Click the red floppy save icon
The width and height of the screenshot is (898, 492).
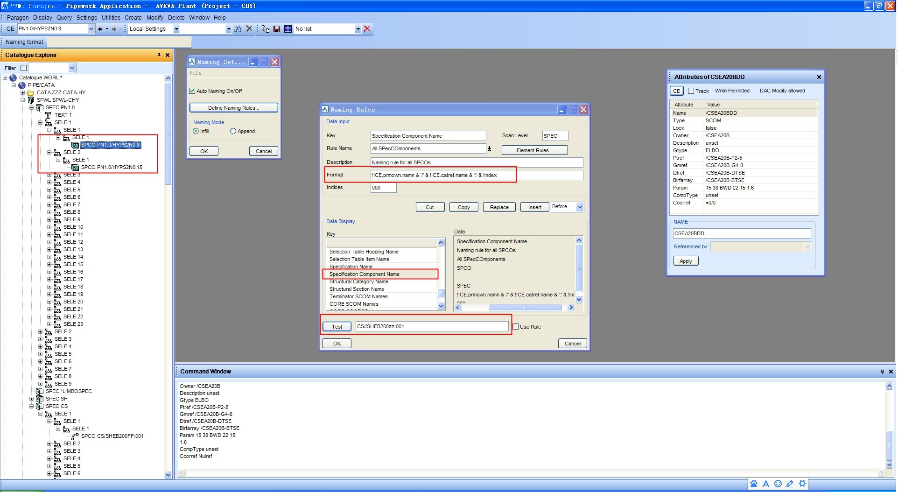click(x=277, y=29)
